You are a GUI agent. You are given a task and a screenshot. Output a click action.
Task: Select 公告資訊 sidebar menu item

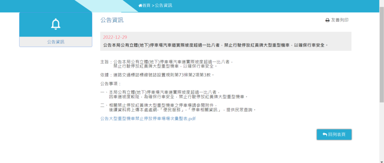[55, 42]
